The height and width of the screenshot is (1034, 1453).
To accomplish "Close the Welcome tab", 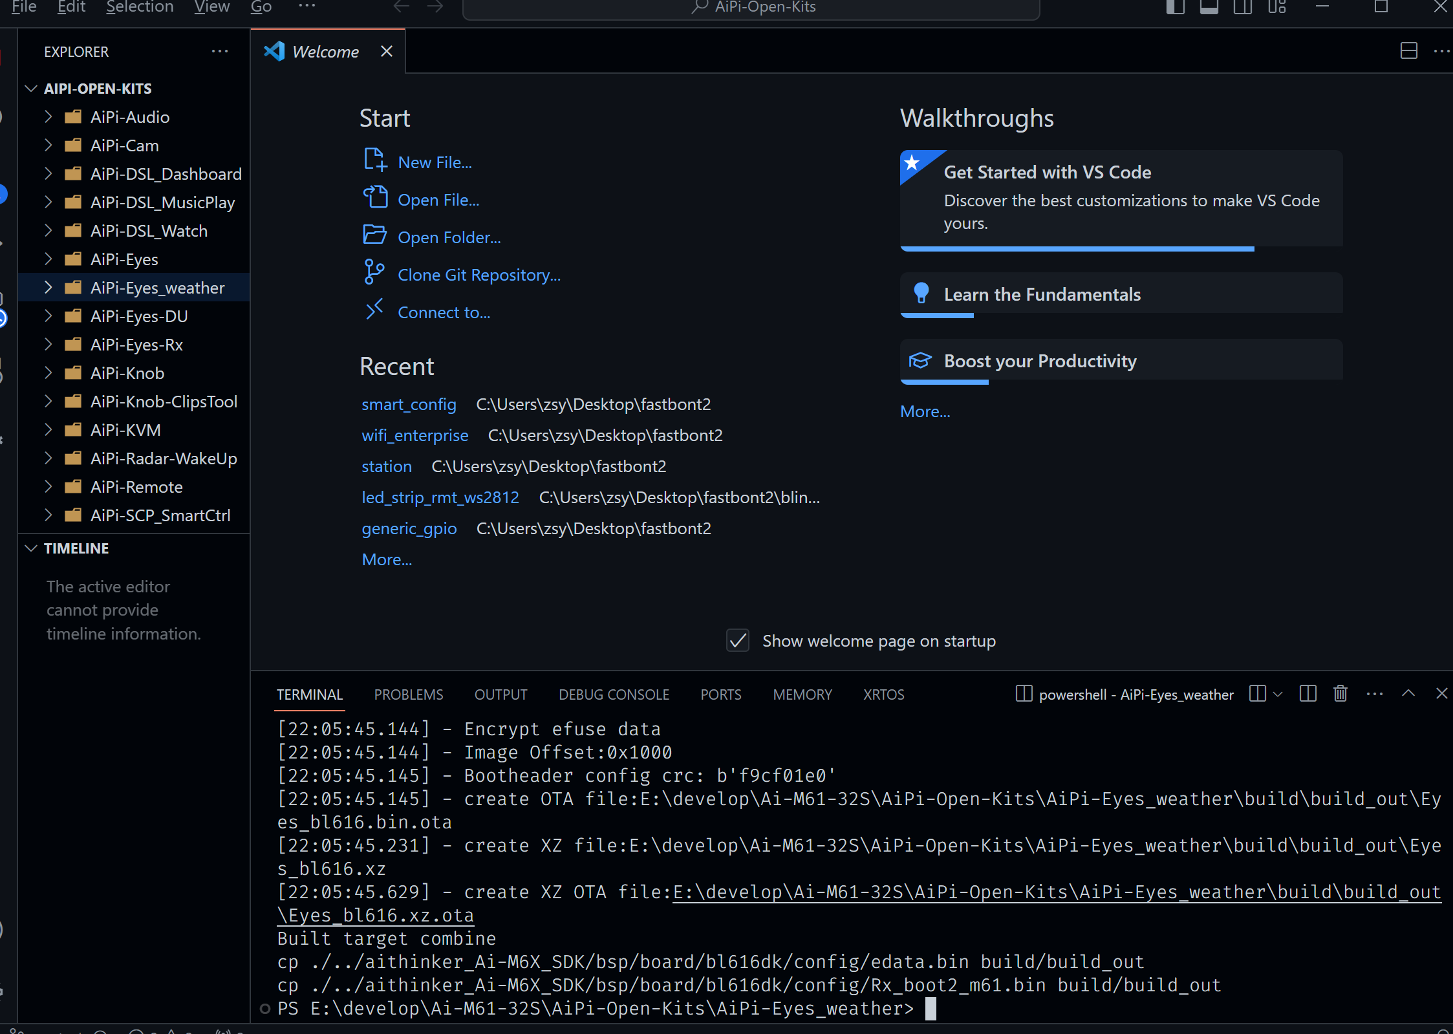I will click(387, 51).
